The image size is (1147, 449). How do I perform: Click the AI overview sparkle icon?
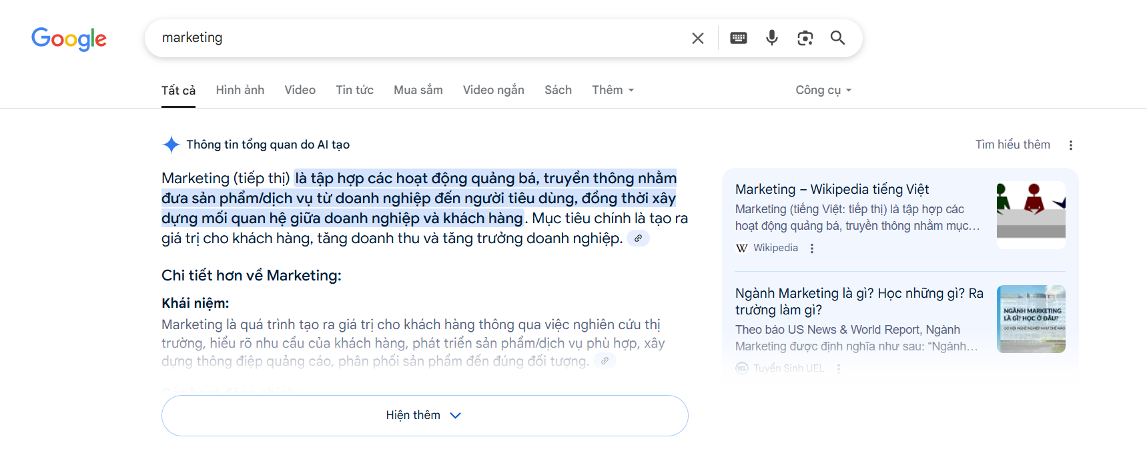click(171, 145)
